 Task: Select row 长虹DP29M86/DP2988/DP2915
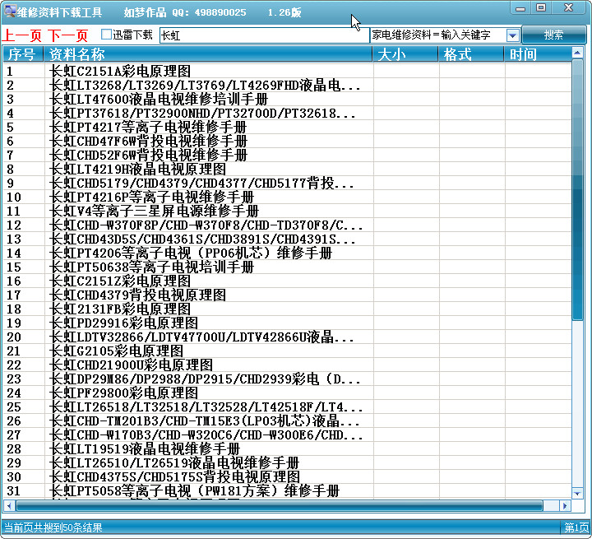[287, 379]
